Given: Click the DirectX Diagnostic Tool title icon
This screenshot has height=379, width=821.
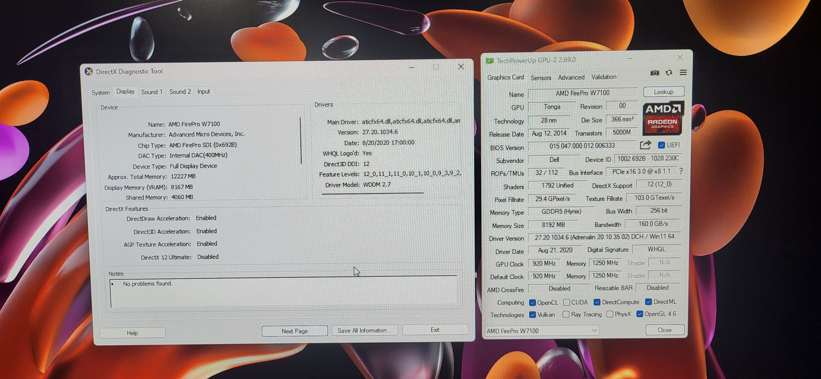Looking at the screenshot, I should (88, 71).
